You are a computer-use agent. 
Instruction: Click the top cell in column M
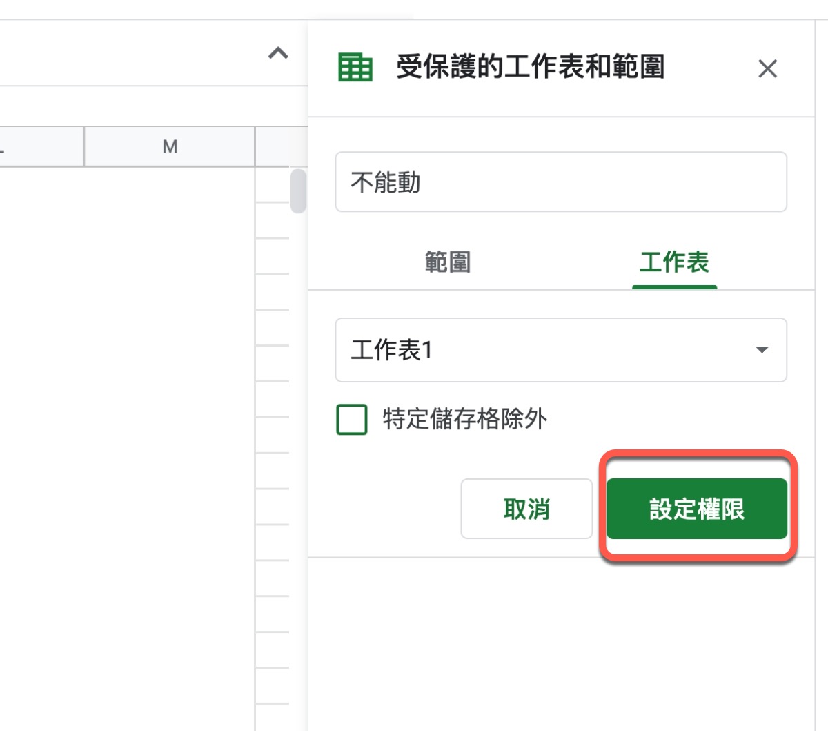point(170,184)
